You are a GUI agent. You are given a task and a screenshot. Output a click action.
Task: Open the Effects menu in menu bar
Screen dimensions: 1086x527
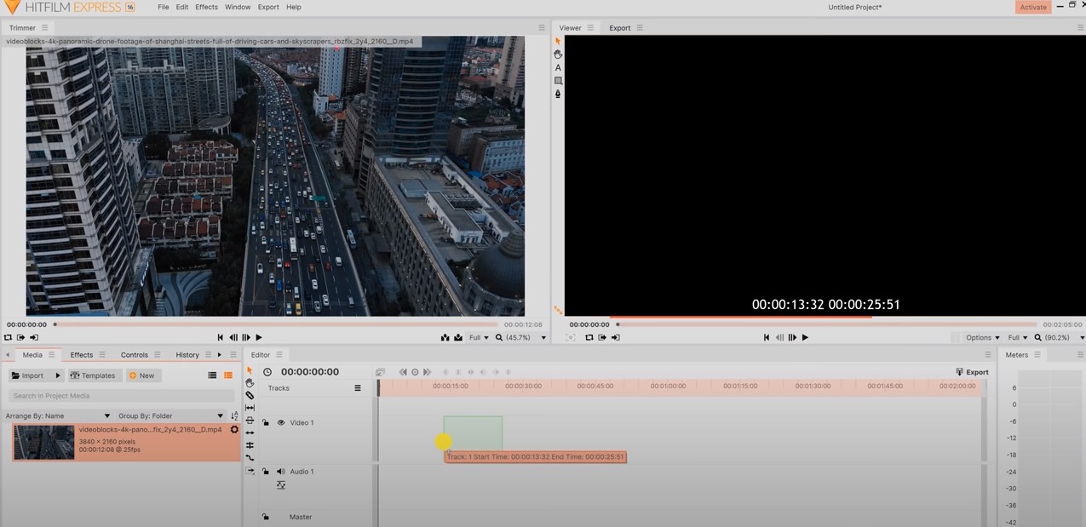pos(207,7)
